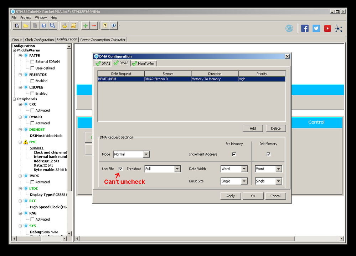Open the YouTube link icon
Screen dimensions: 356x256
pyautogui.click(x=327, y=29)
